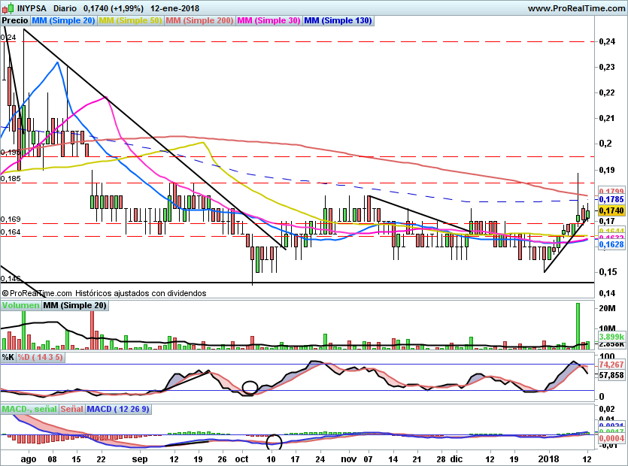The image size is (628, 466).
Task: Select the volume MM (Simple 20) label
Action: [x=74, y=306]
